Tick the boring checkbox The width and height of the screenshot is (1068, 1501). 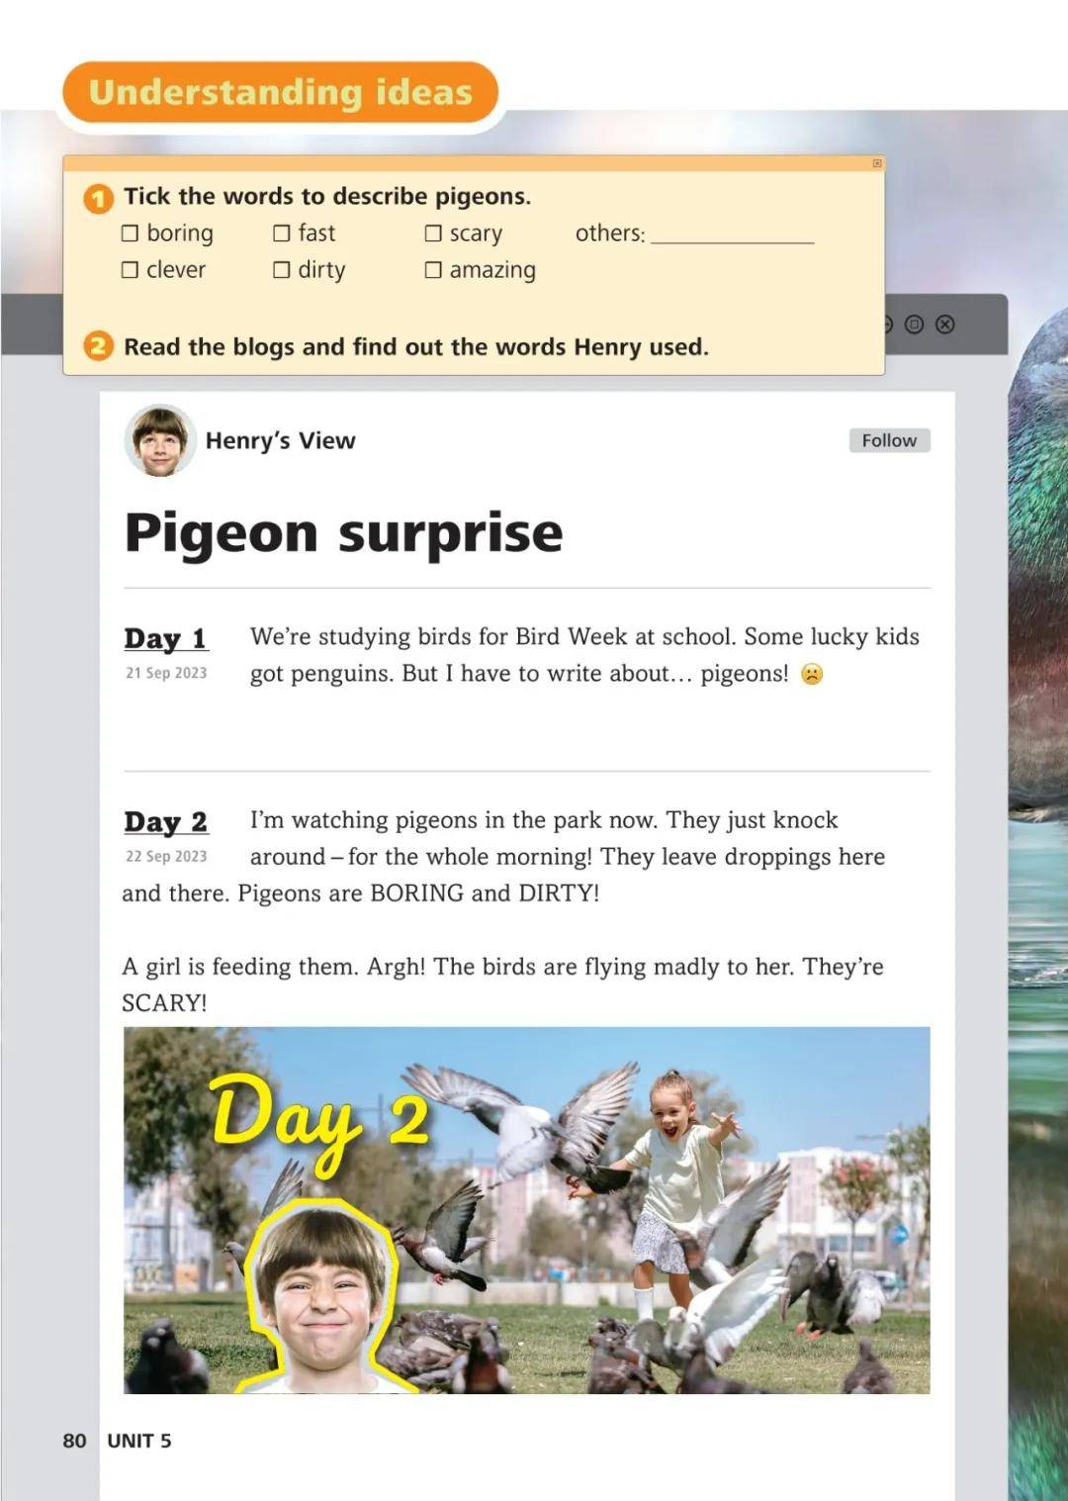130,234
